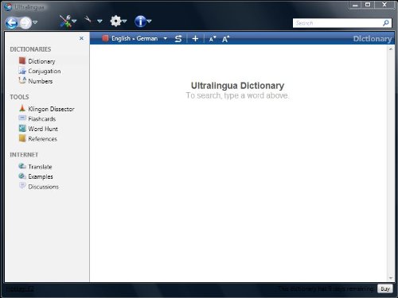Viewport: 398px width, 298px height.
Task: Click the red Dictionary book icon in sidebar
Action: tap(22, 61)
